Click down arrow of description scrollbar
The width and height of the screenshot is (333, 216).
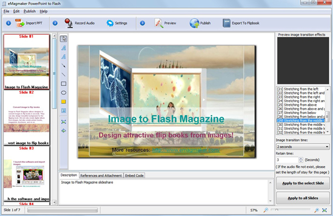pos(270,201)
